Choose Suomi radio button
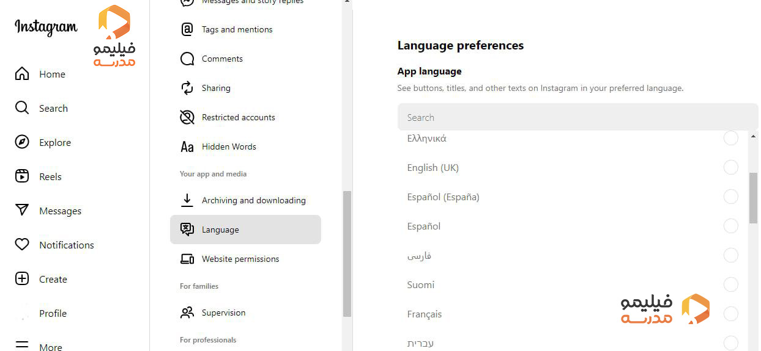The height and width of the screenshot is (351, 761). point(730,284)
